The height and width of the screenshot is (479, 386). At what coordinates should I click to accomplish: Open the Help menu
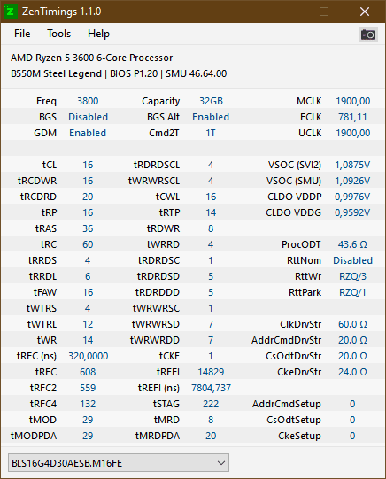point(98,34)
